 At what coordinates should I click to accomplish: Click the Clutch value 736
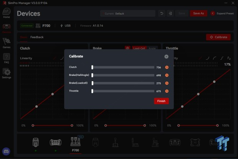(x=159, y=67)
